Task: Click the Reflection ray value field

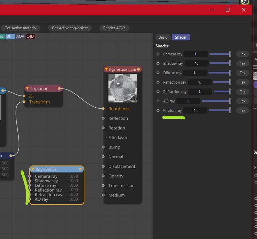Action: click(x=199, y=82)
